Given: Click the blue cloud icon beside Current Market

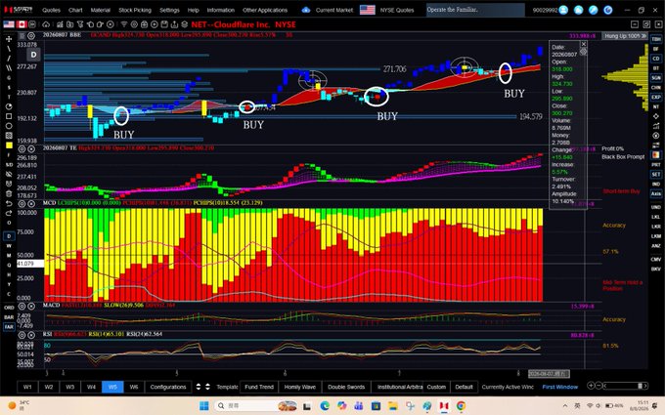Looking at the screenshot, I should click(x=306, y=10).
